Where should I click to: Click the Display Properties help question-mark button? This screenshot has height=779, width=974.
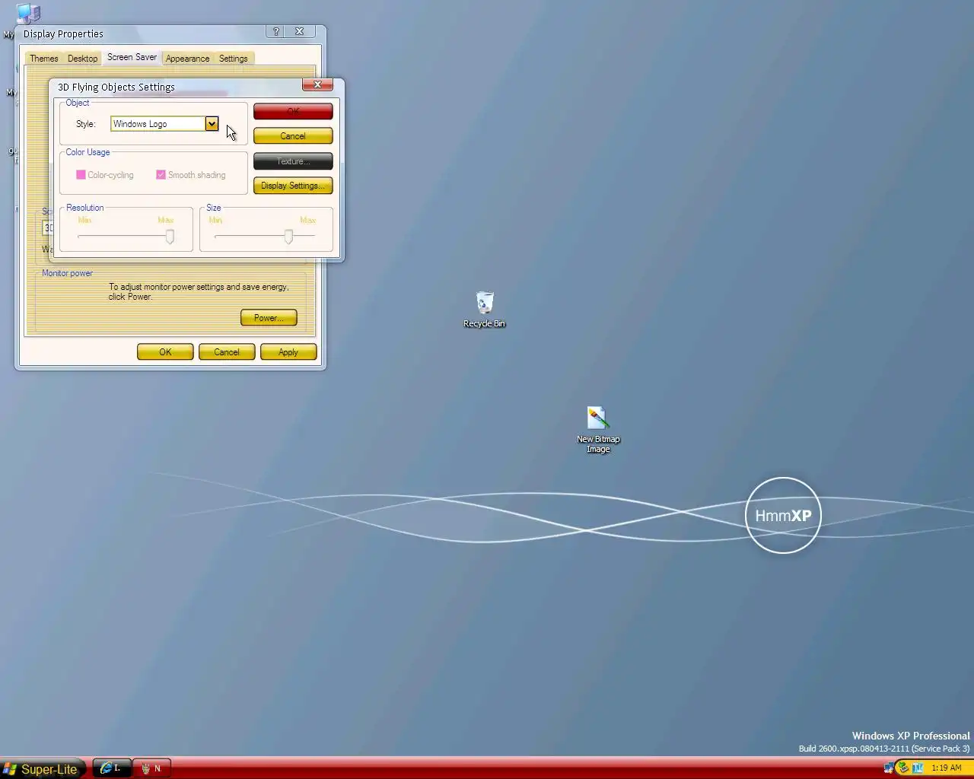pyautogui.click(x=275, y=32)
